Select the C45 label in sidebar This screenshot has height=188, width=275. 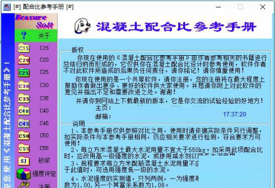pos(44,123)
